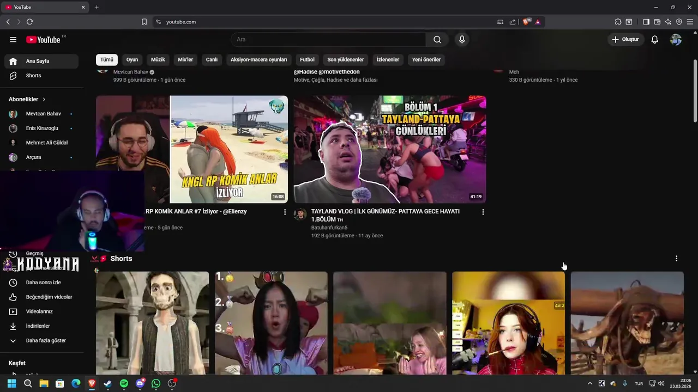Select the Yeni öneriler chip
The image size is (698, 392).
pyautogui.click(x=426, y=60)
